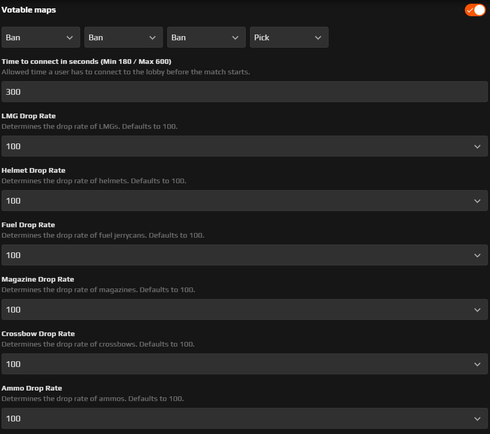Select the Helmet Drop Rate value box
The width and height of the screenshot is (490, 434).
point(244,201)
